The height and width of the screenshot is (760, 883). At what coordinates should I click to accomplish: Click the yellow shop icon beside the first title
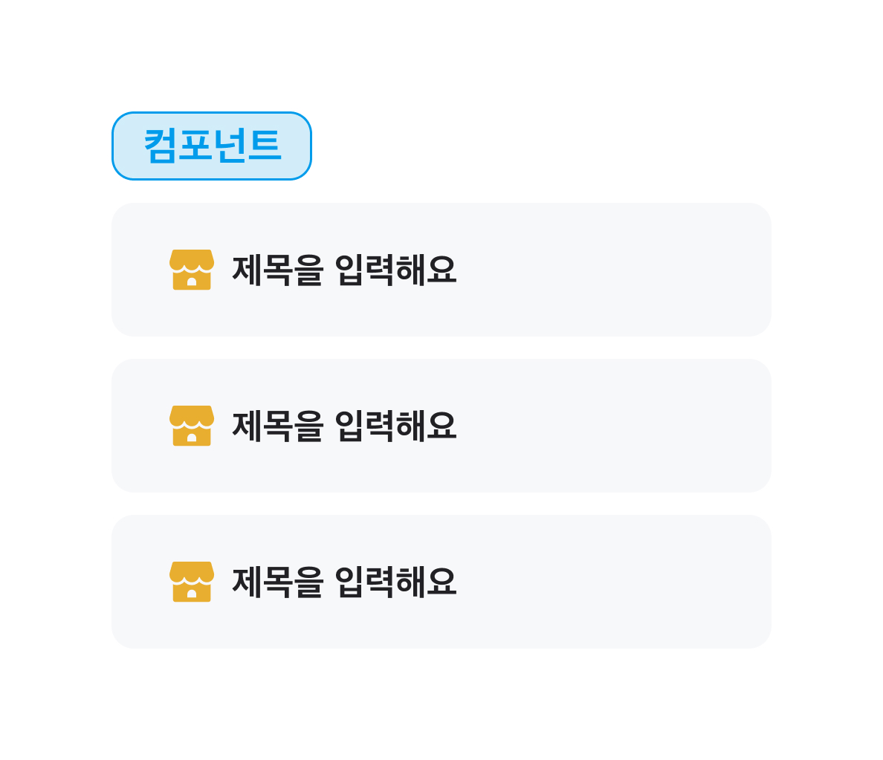pos(192,270)
